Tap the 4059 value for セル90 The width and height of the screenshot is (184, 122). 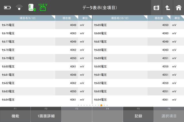pyautogui.click(x=165, y=66)
